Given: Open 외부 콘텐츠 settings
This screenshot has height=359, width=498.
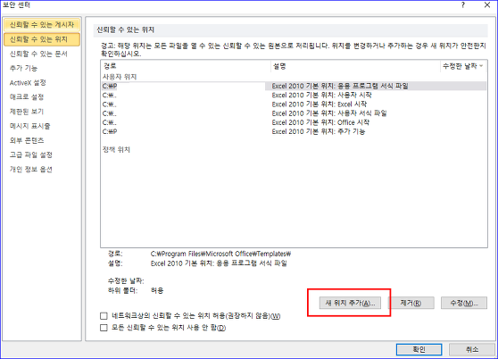Looking at the screenshot, I should [27, 140].
